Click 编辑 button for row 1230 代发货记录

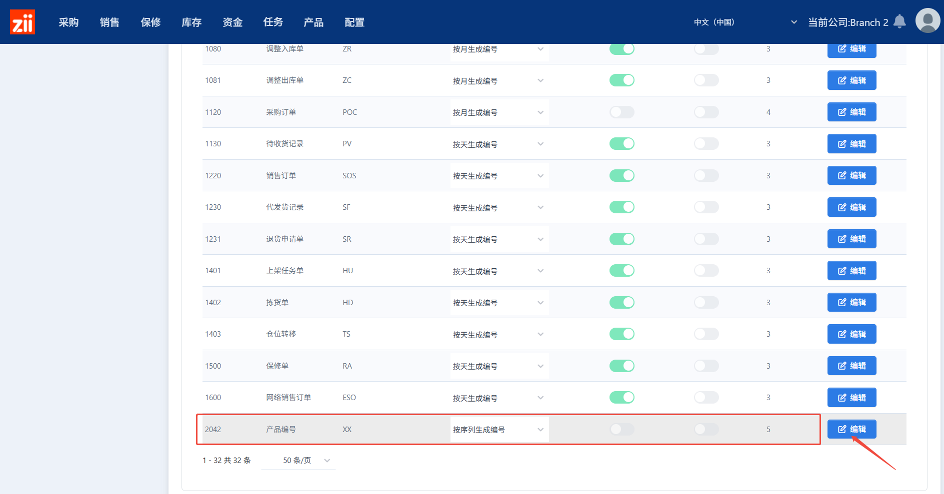point(851,207)
